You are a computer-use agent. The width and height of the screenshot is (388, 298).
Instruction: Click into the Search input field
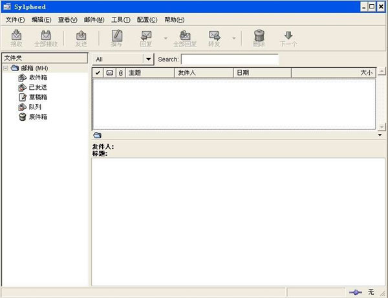pyautogui.click(x=230, y=59)
